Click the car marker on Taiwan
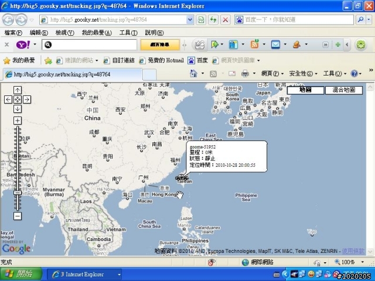This screenshot has height=281, width=375. 182,177
